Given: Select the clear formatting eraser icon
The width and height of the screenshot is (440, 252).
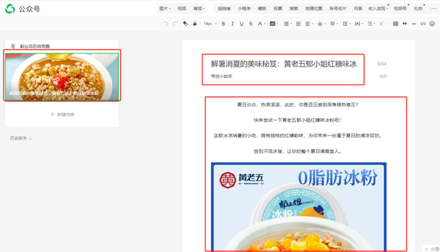Looking at the screenshot, I should (x=186, y=24).
